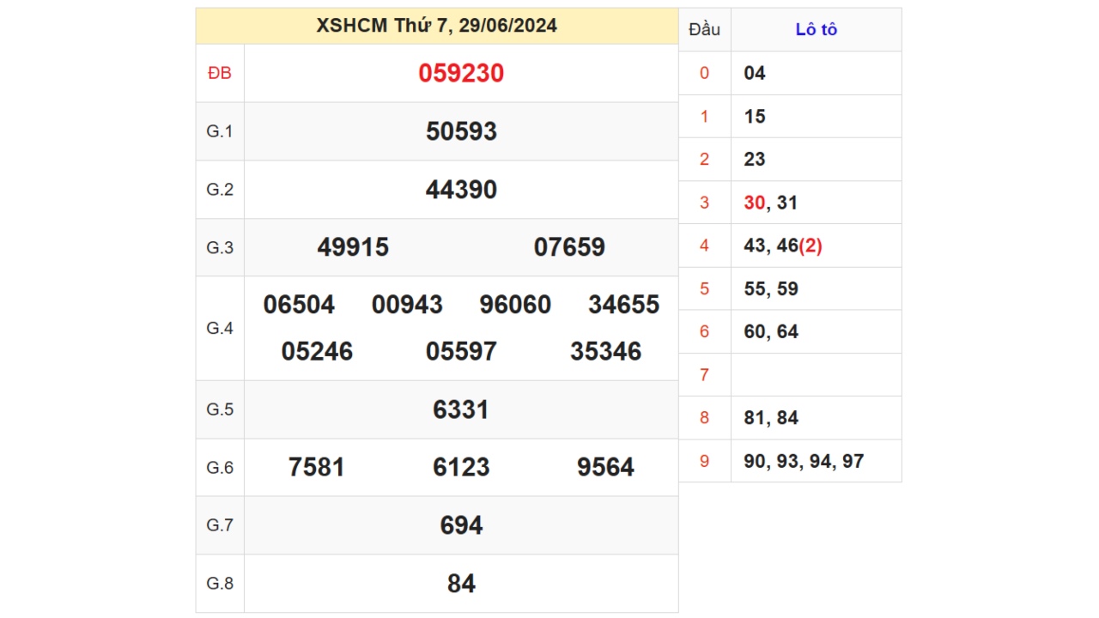This screenshot has width=1099, height=618.
Task: Select first prize number 50593
Action: click(461, 131)
